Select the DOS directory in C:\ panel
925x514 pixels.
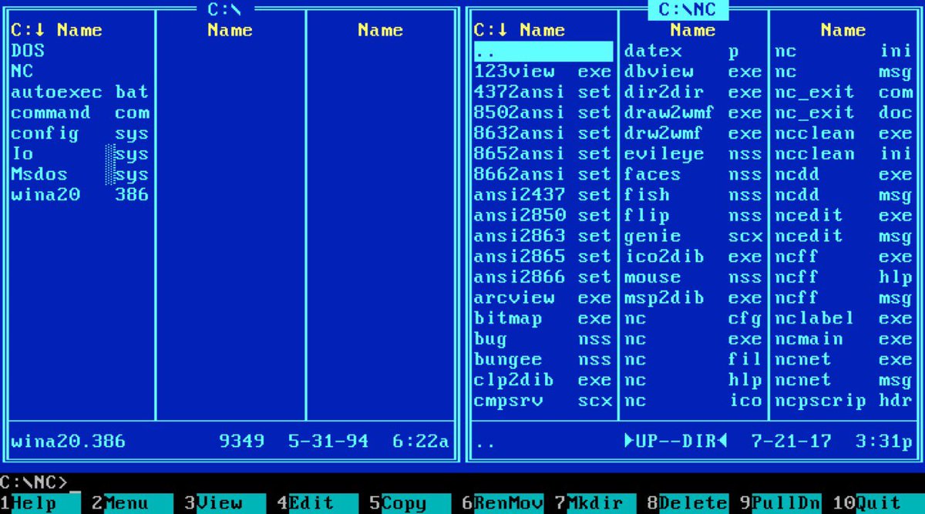[80, 51]
